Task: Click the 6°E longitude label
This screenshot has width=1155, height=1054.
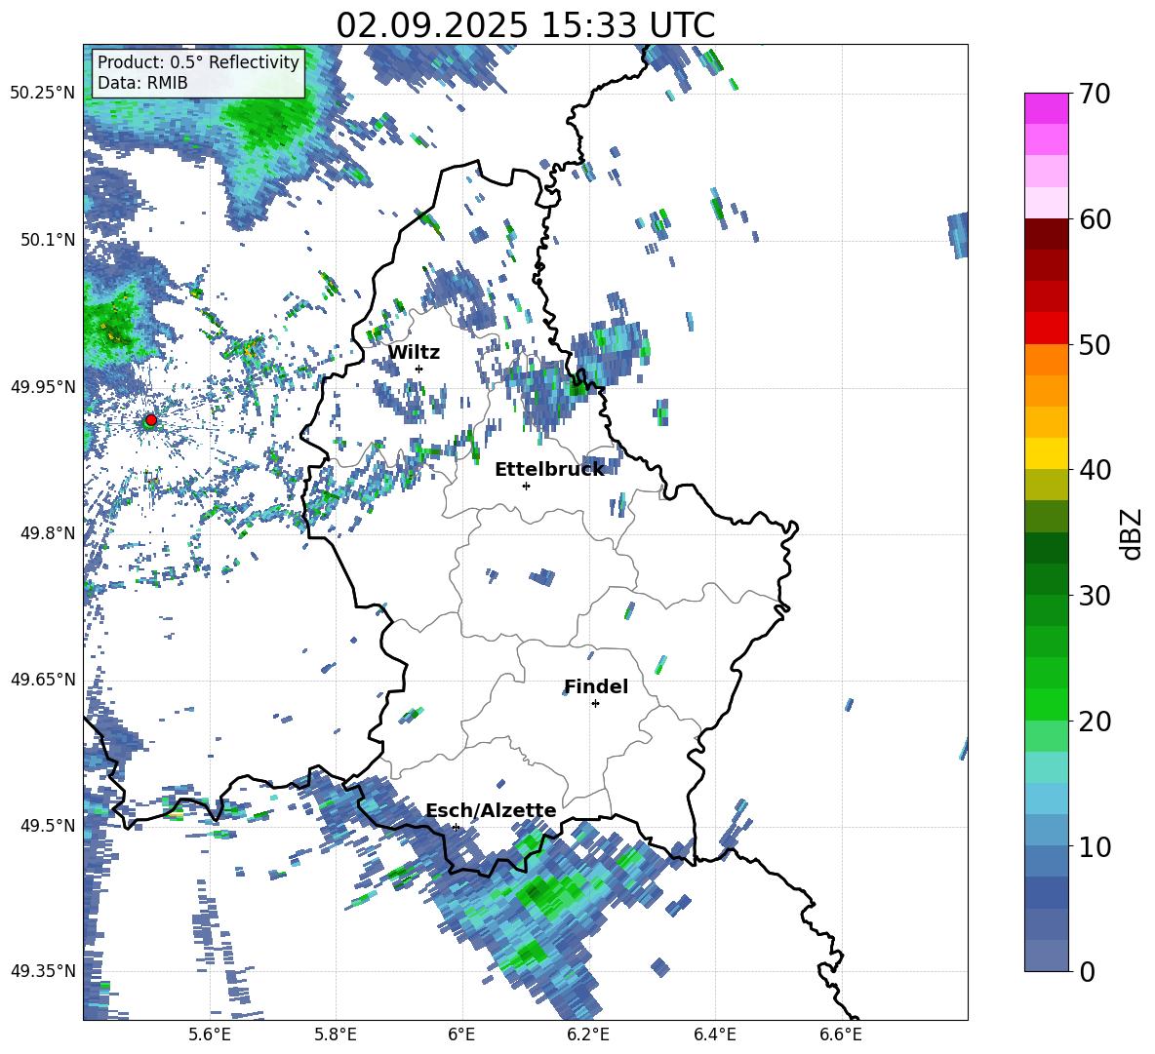Action: (461, 1034)
